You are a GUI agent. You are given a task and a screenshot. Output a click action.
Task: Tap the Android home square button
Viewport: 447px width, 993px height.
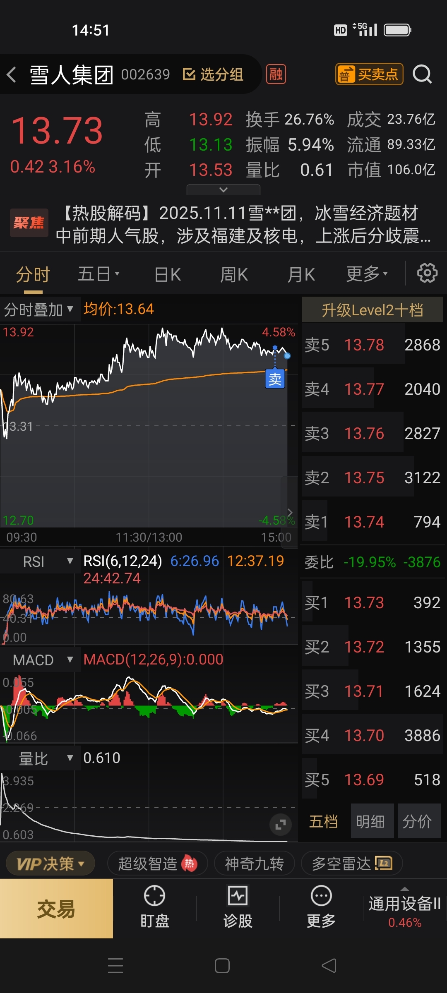pos(222,966)
